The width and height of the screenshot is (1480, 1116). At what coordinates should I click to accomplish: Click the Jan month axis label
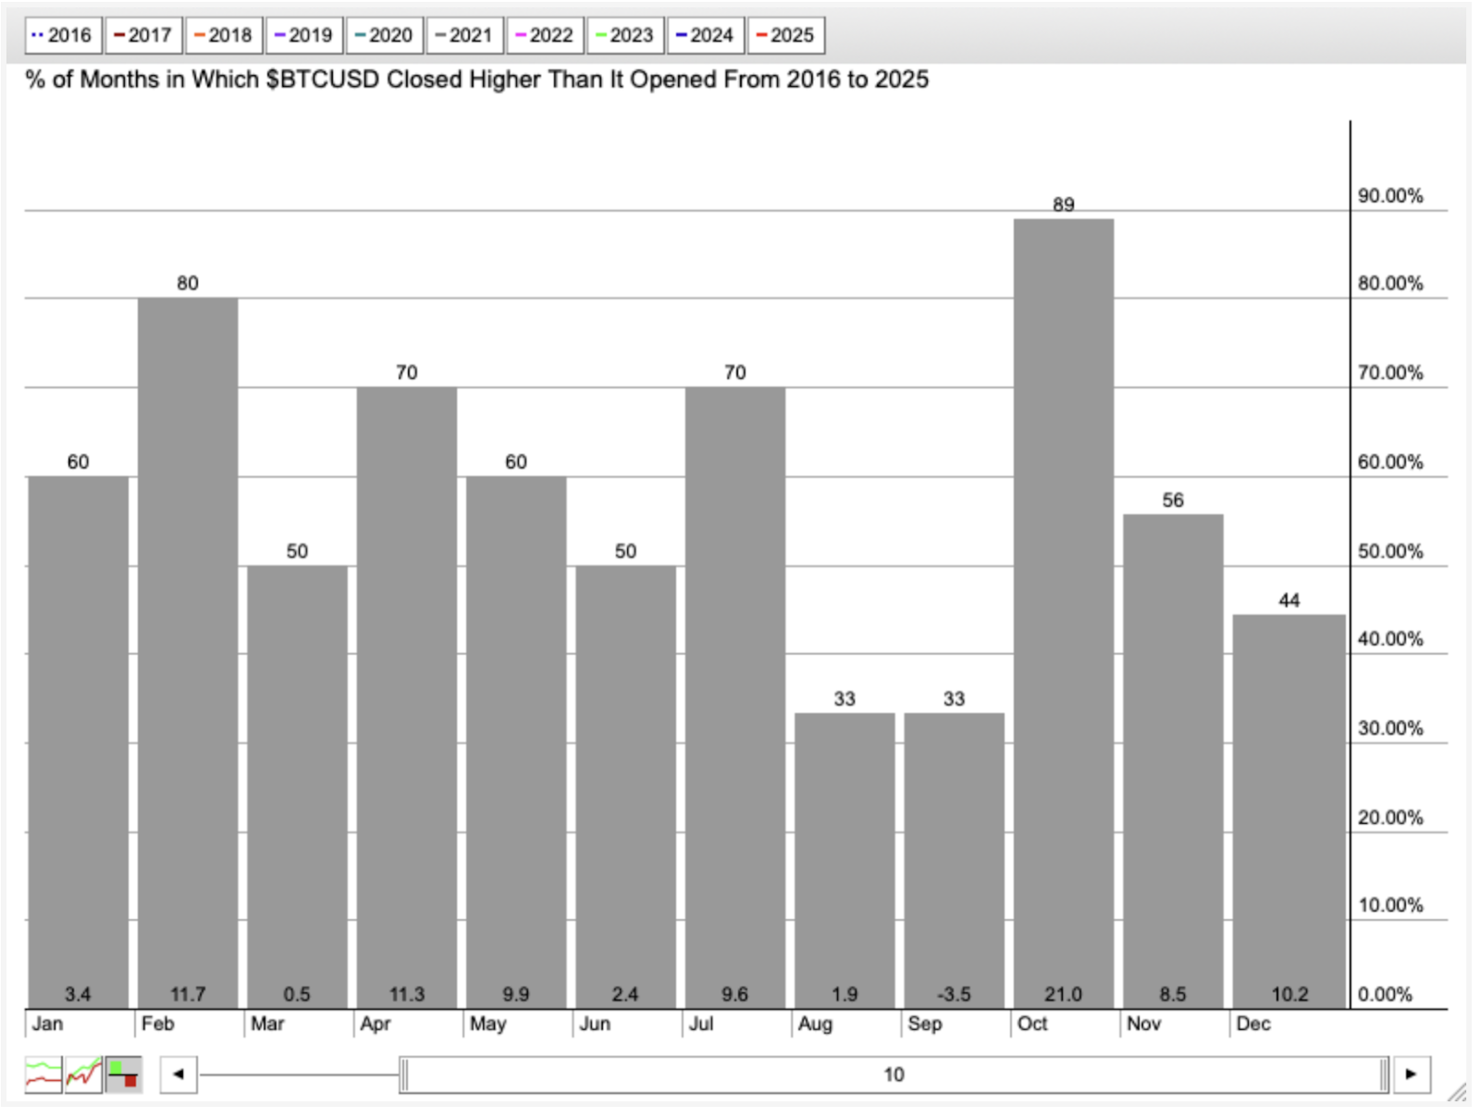tap(47, 1024)
